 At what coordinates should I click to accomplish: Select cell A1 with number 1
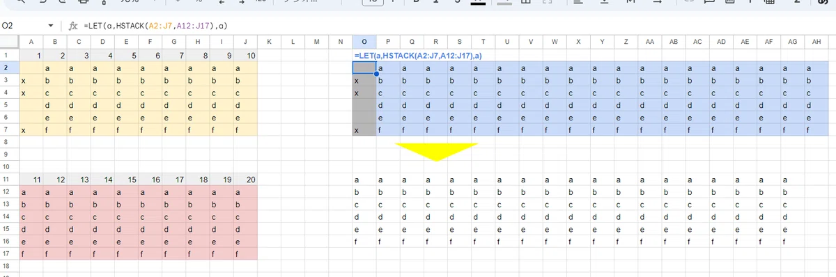pos(32,55)
